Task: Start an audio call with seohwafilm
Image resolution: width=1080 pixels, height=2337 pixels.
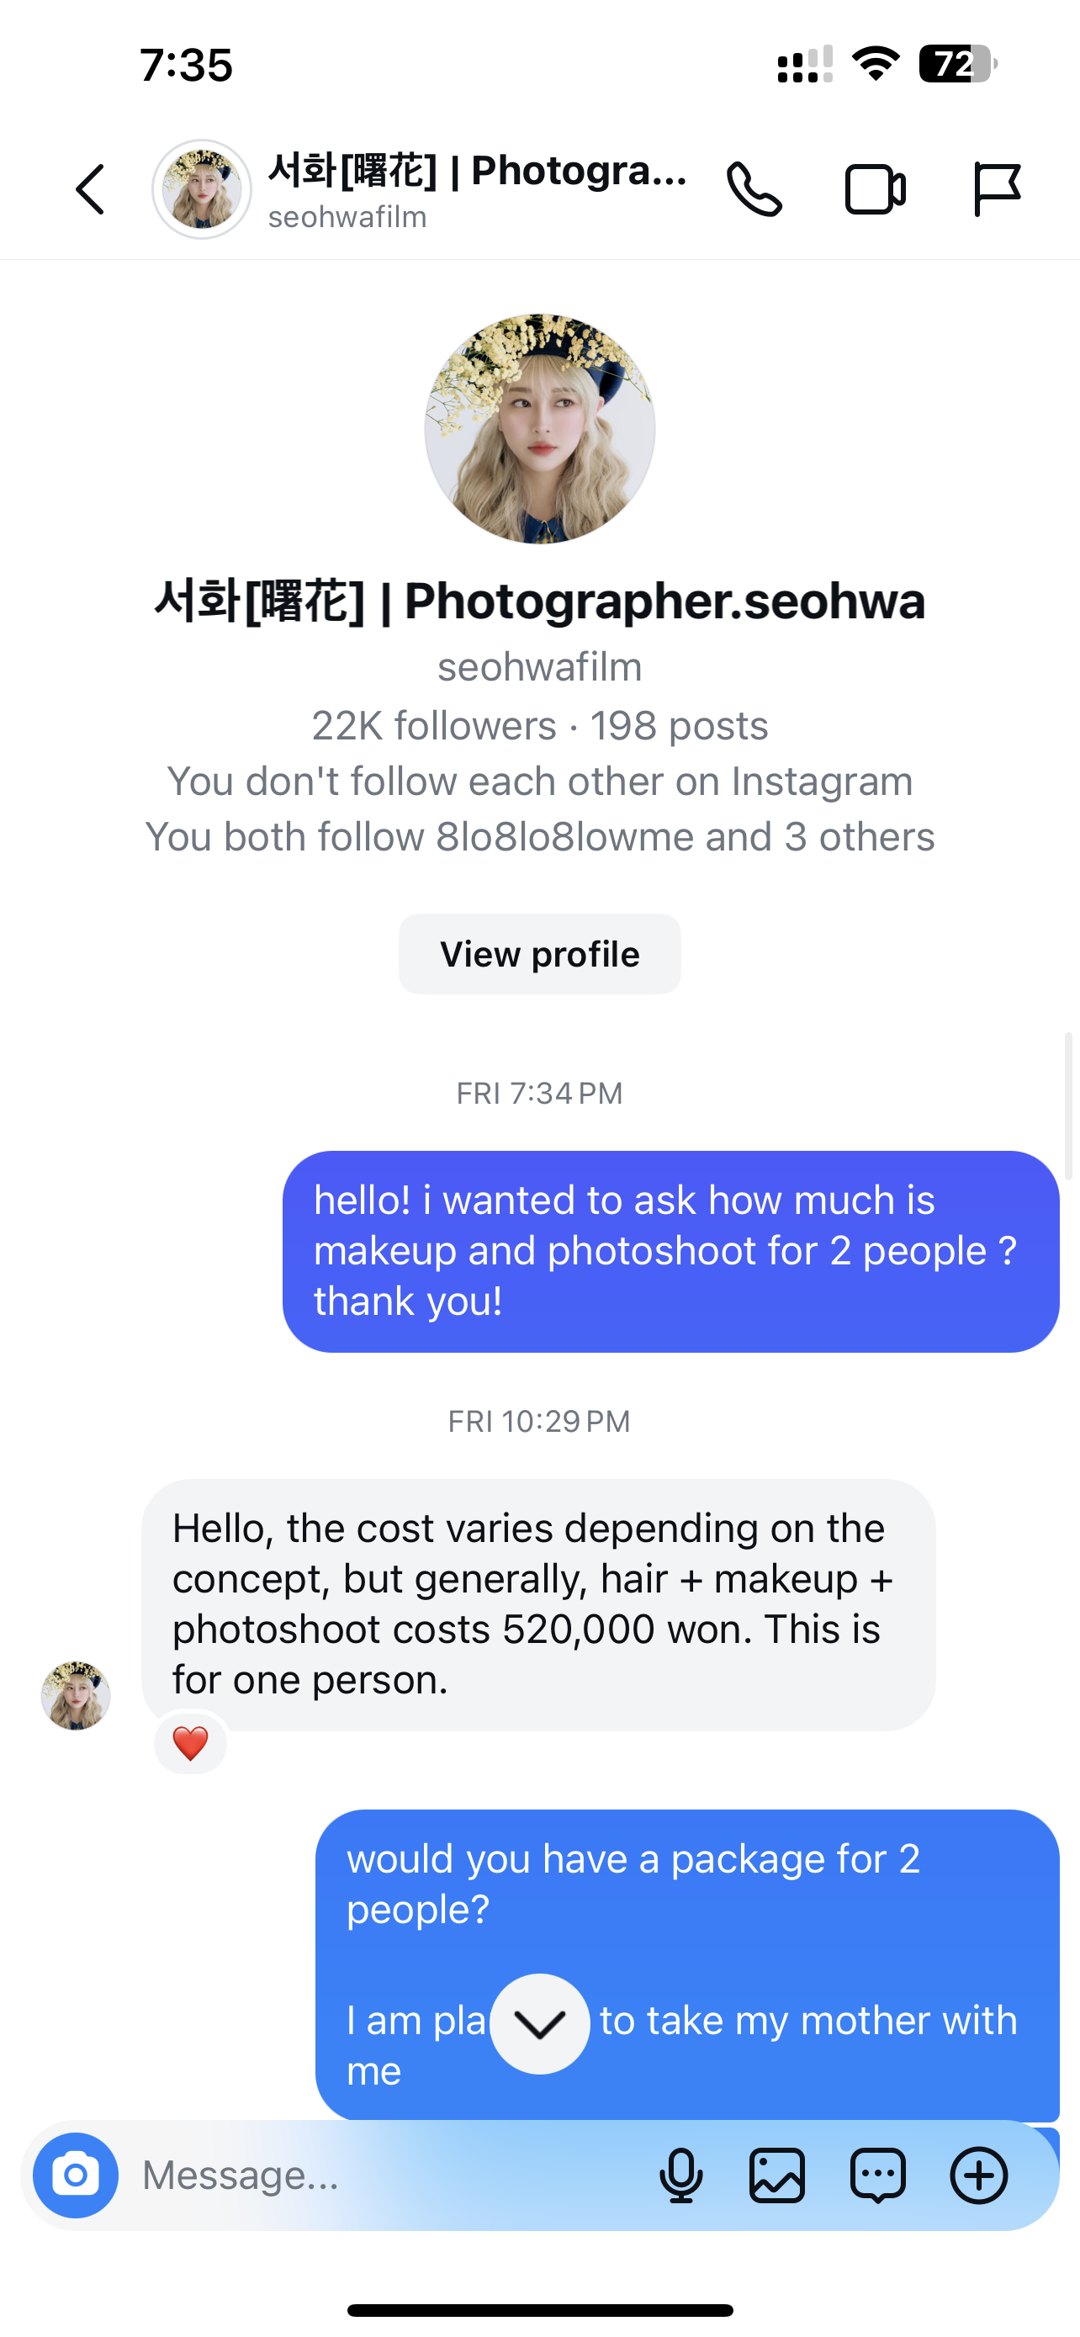Action: click(754, 189)
